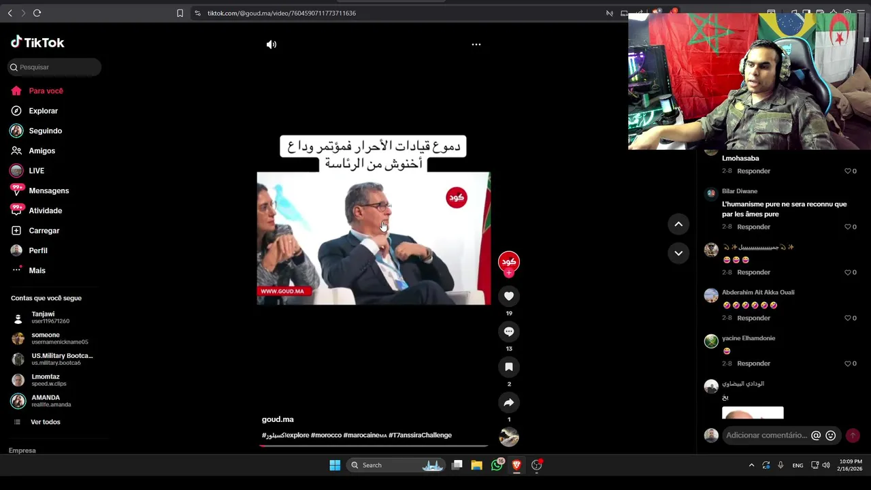Screen dimensions: 871x490
Task: Mention a user with the @ icon
Action: [816, 436]
